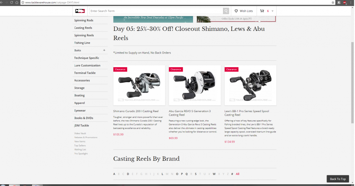Viewport: 355px width, 186px height.
Task: Filter brands by letter L
Action: coord(162,174)
